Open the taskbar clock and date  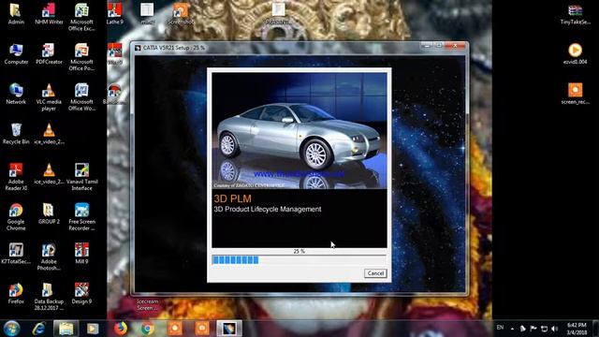tap(577, 329)
